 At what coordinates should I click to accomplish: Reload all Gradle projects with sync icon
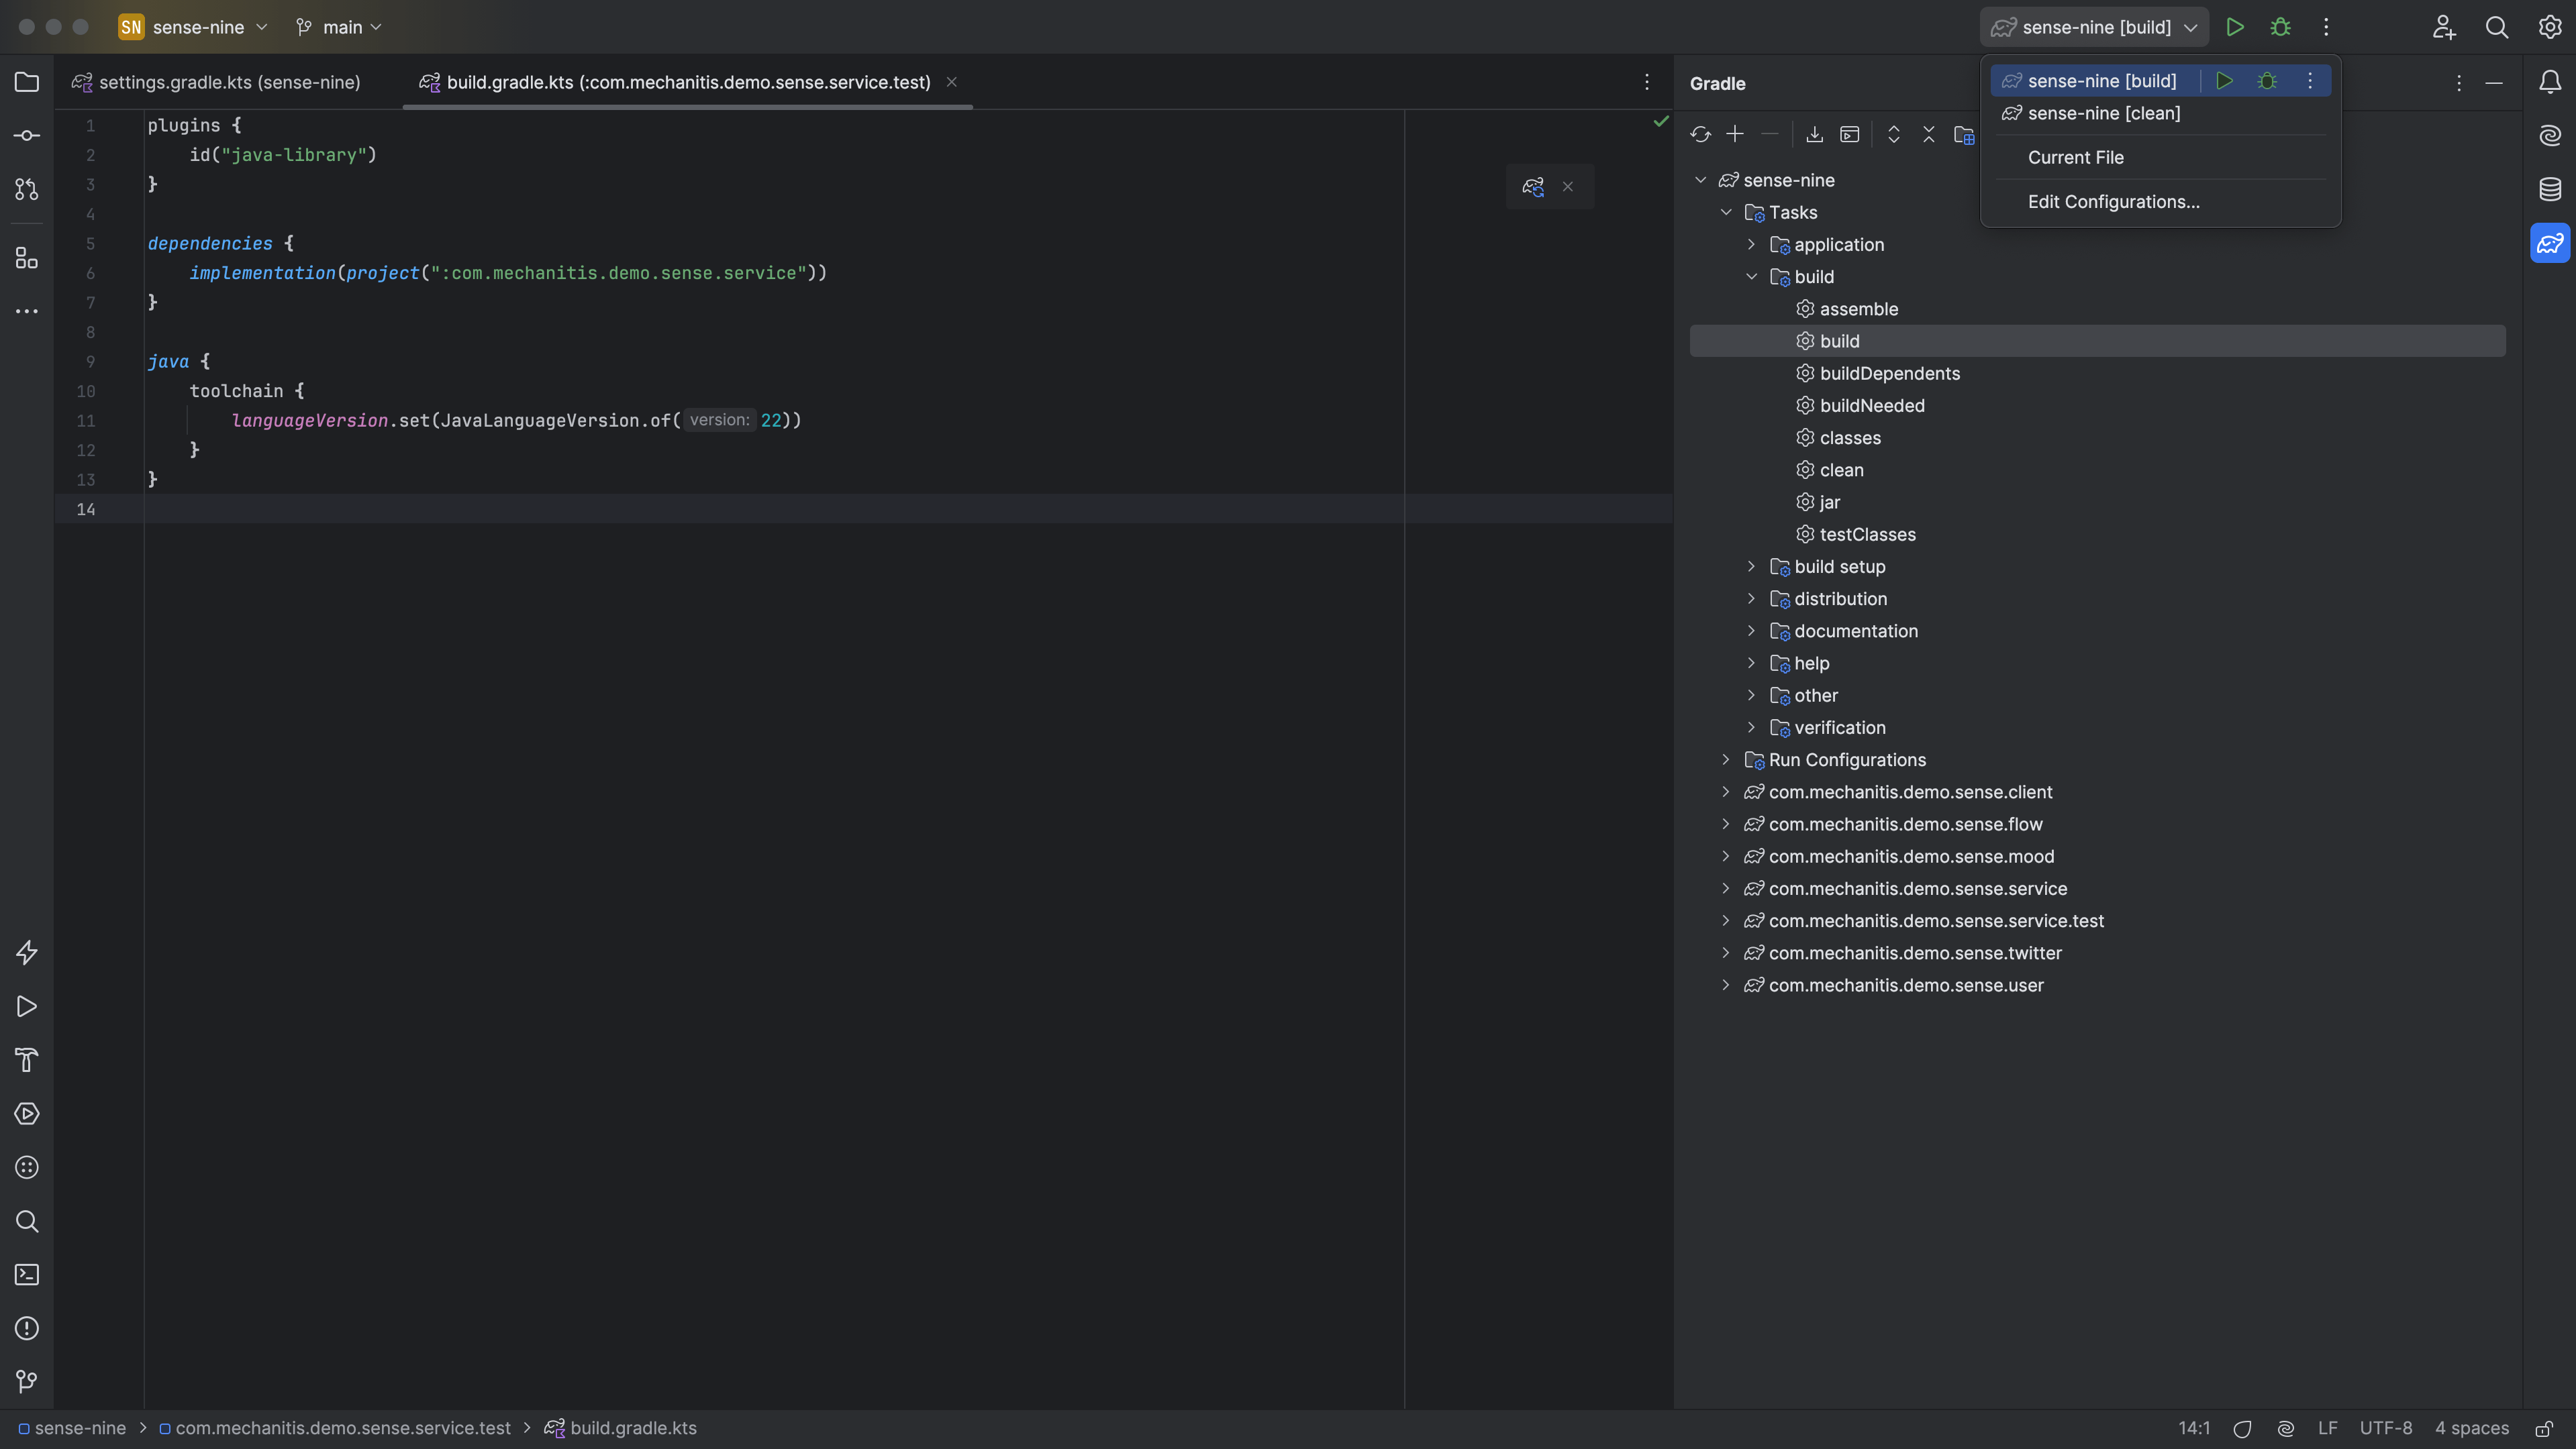point(1702,133)
